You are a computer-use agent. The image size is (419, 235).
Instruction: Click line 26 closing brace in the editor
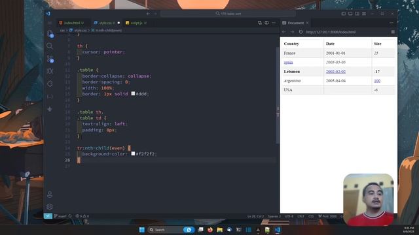79,160
